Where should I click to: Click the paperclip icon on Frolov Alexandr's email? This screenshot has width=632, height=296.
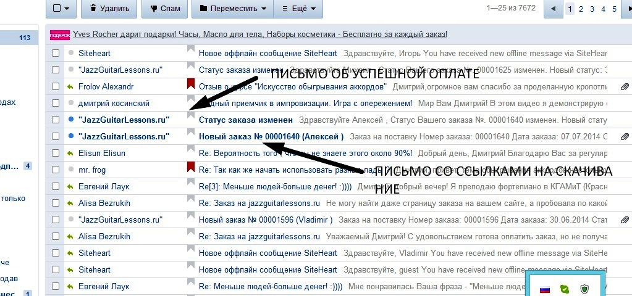(624, 87)
